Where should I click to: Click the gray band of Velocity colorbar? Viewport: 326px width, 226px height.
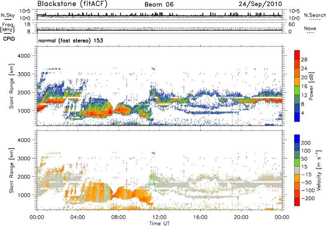coord(297,170)
